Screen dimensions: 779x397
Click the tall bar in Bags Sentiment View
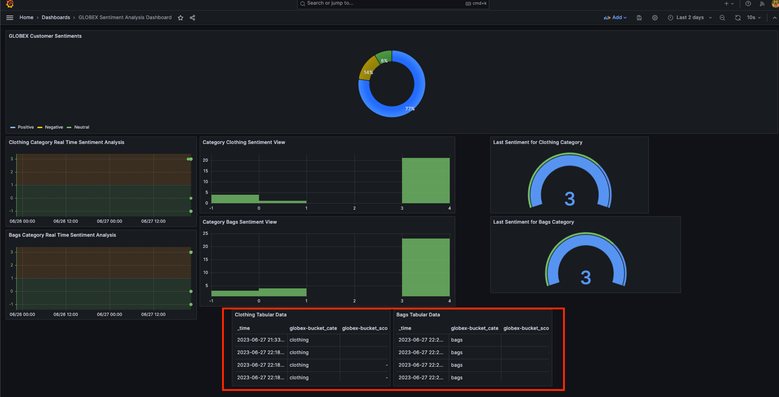pos(426,267)
